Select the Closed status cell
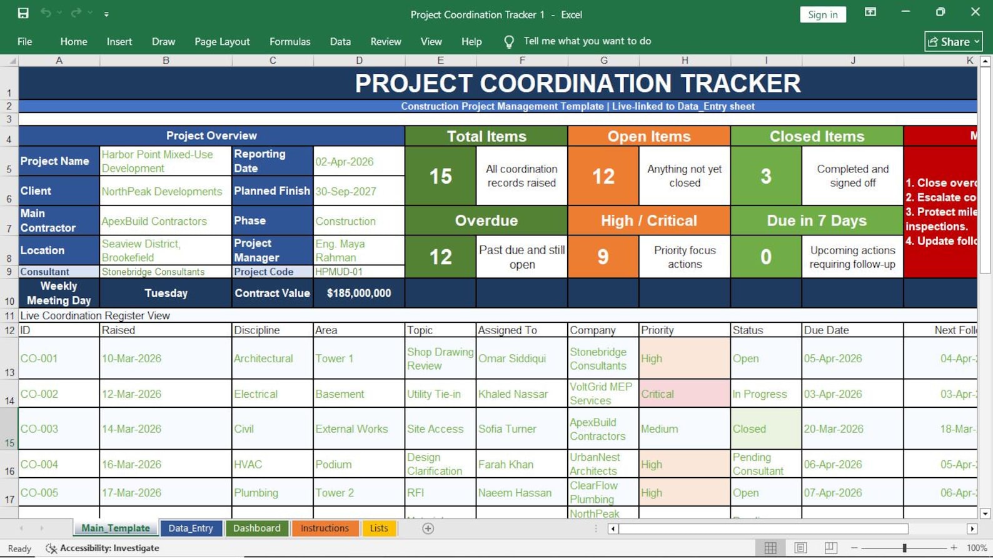993x559 pixels. 766,429
